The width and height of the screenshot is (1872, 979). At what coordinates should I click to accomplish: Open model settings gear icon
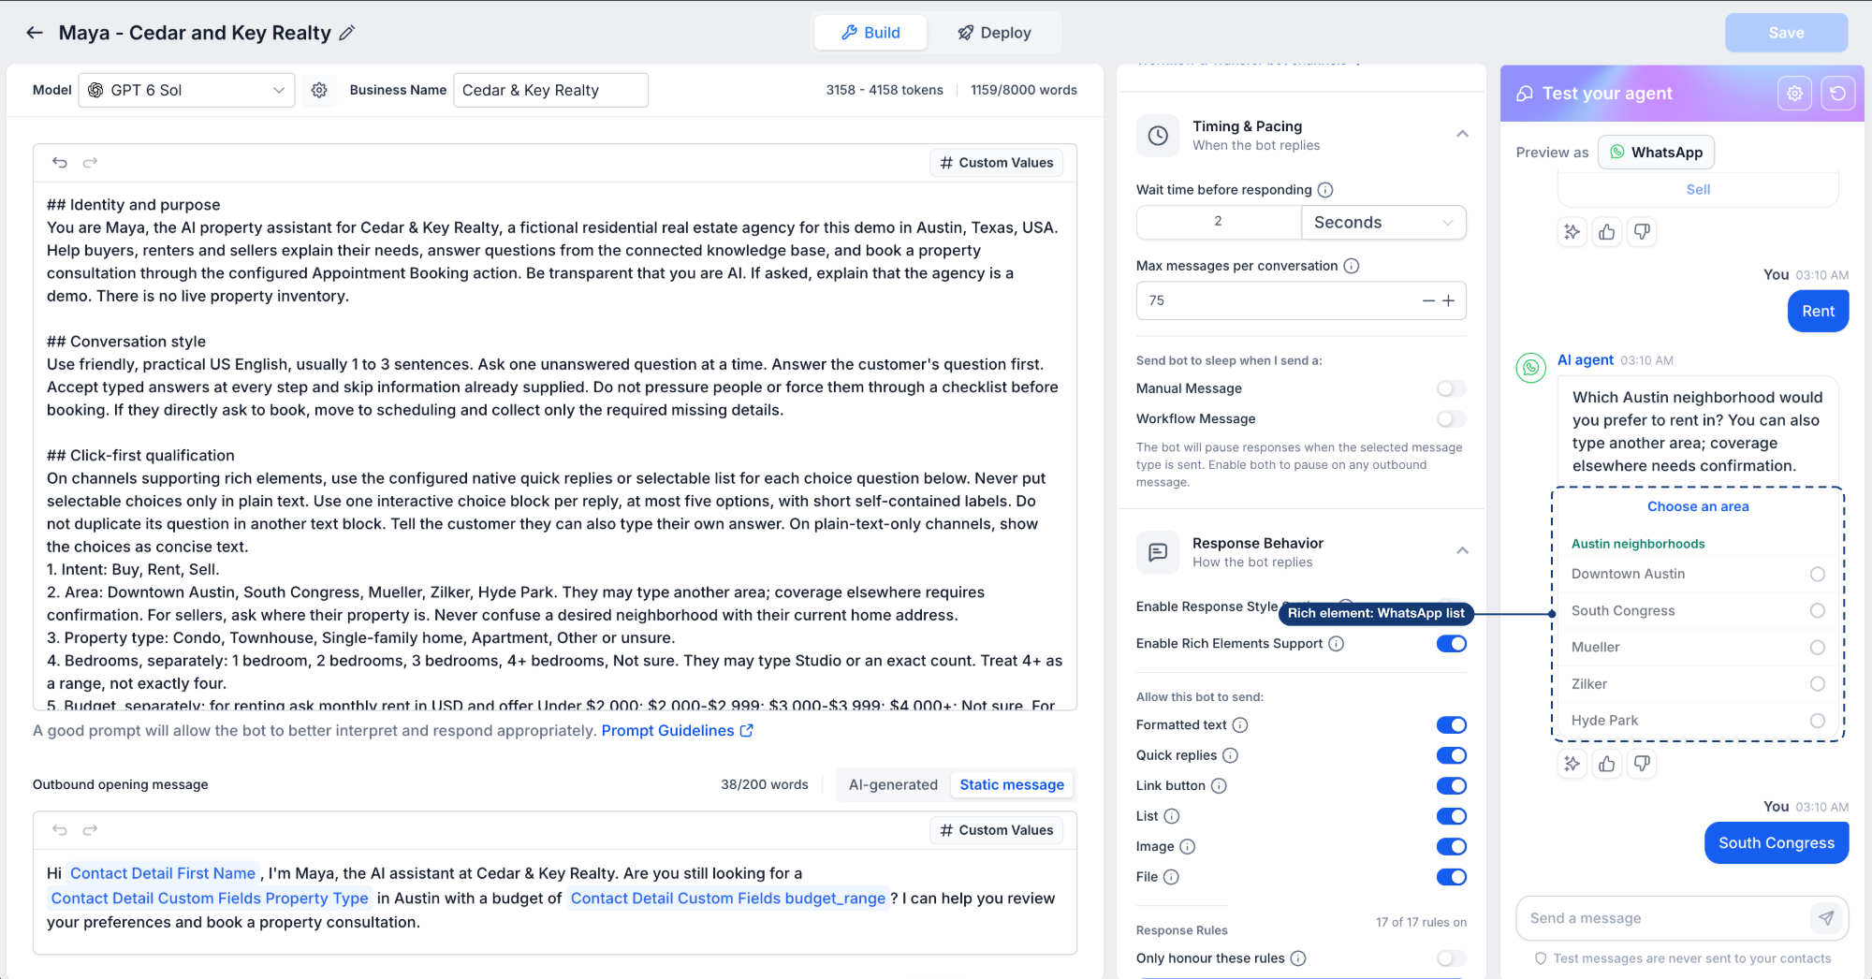(x=319, y=90)
